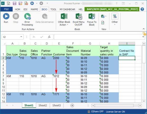This screenshot has height=114, width=147.
Task: Click the formula bar input field
Action: click(x=98, y=37)
